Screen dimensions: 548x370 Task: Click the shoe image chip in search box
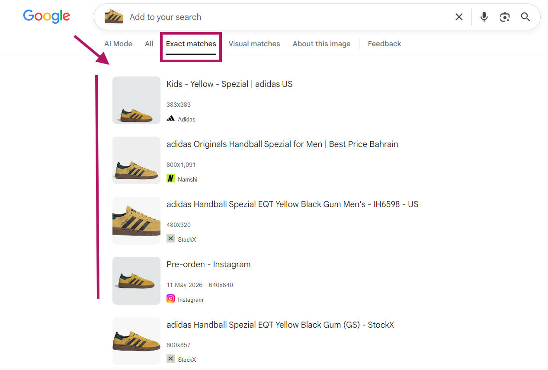tap(114, 17)
